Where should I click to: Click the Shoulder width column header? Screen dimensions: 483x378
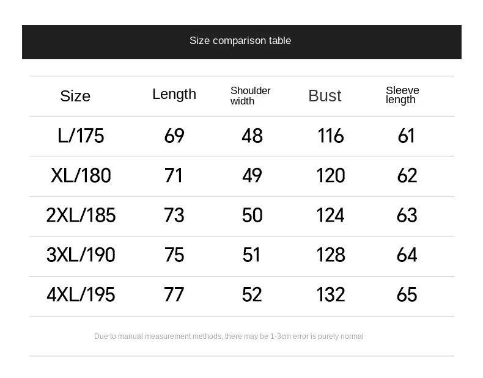[250, 96]
